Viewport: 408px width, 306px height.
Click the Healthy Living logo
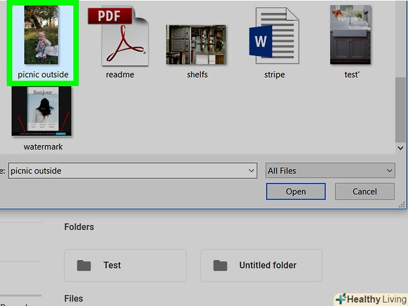371,299
